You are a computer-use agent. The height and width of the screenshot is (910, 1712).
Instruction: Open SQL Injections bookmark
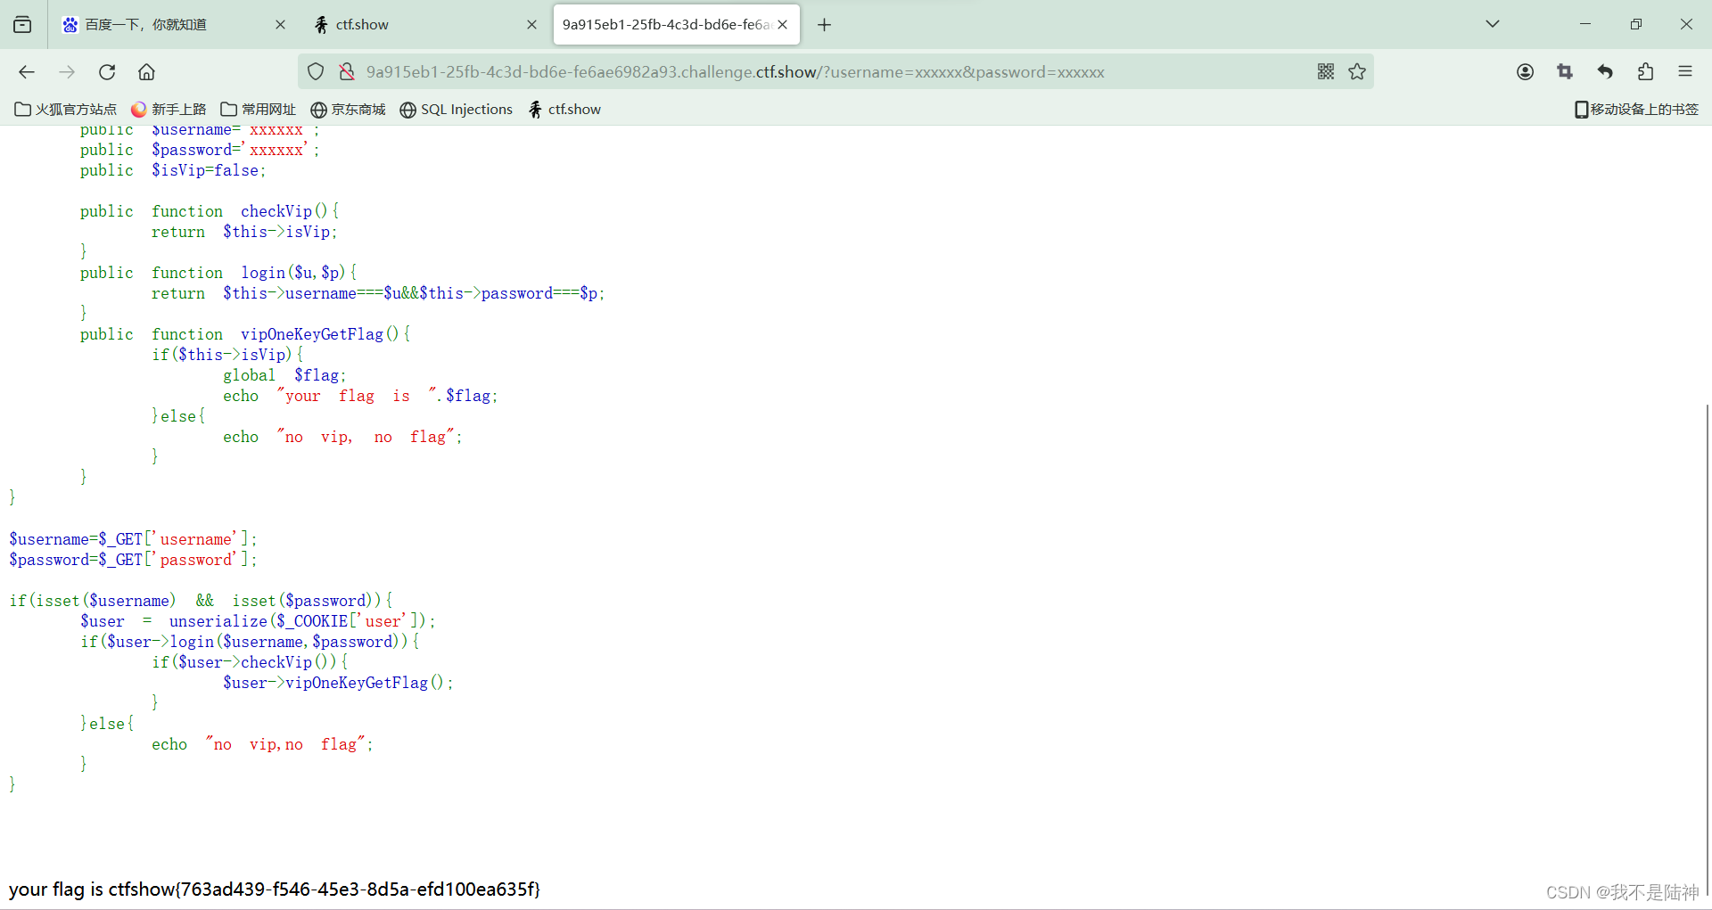click(456, 109)
